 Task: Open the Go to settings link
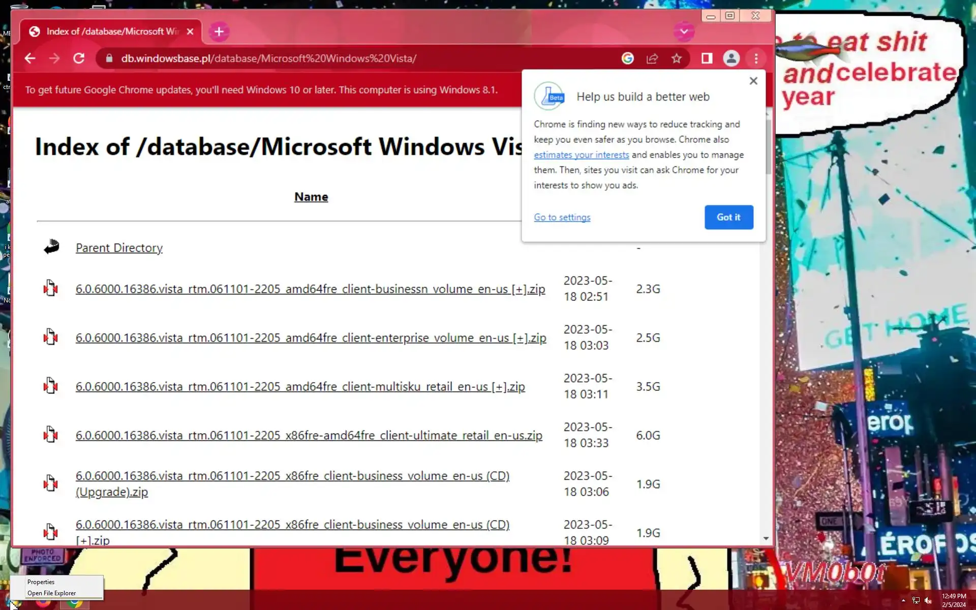pyautogui.click(x=562, y=217)
